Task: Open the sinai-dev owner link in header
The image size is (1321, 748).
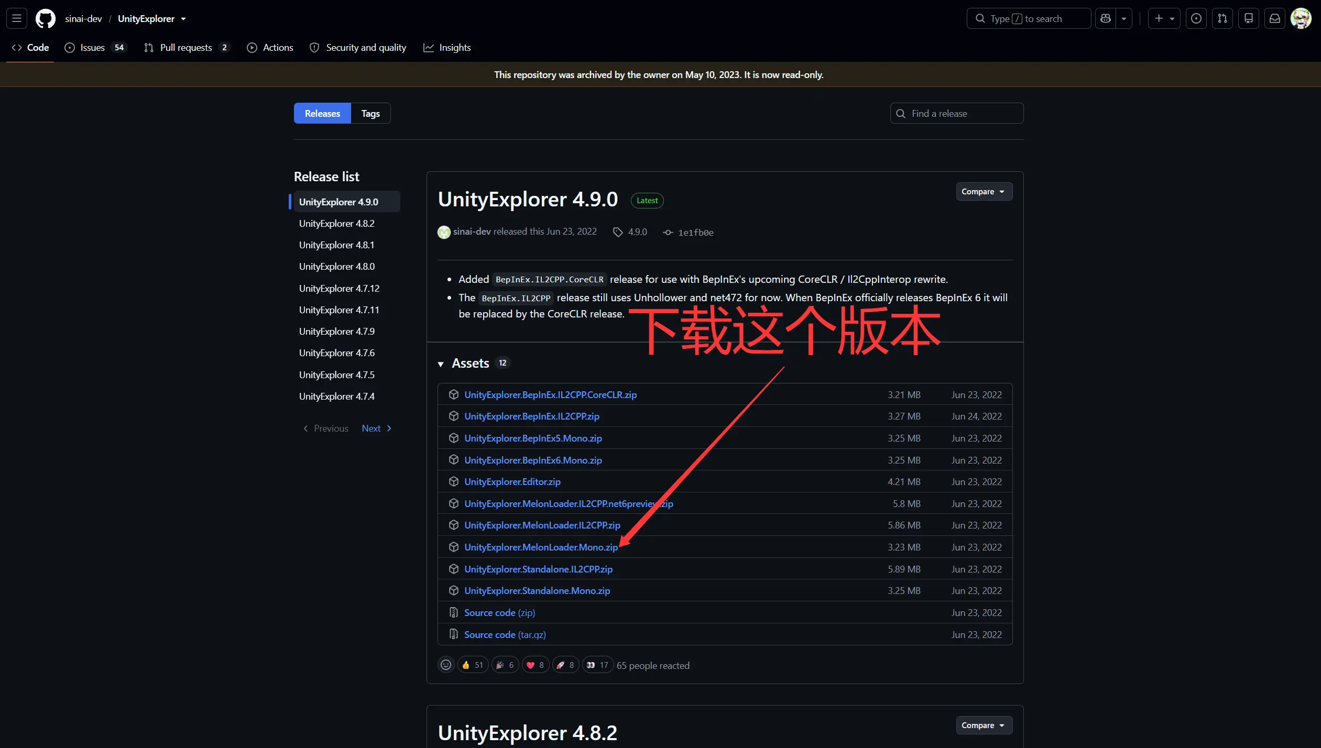Action: [x=83, y=19]
